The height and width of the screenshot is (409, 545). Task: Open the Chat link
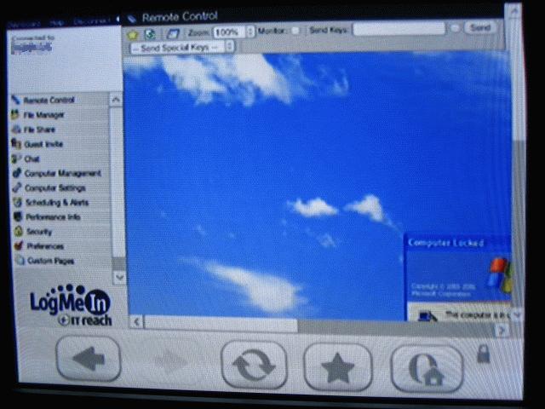pos(32,159)
